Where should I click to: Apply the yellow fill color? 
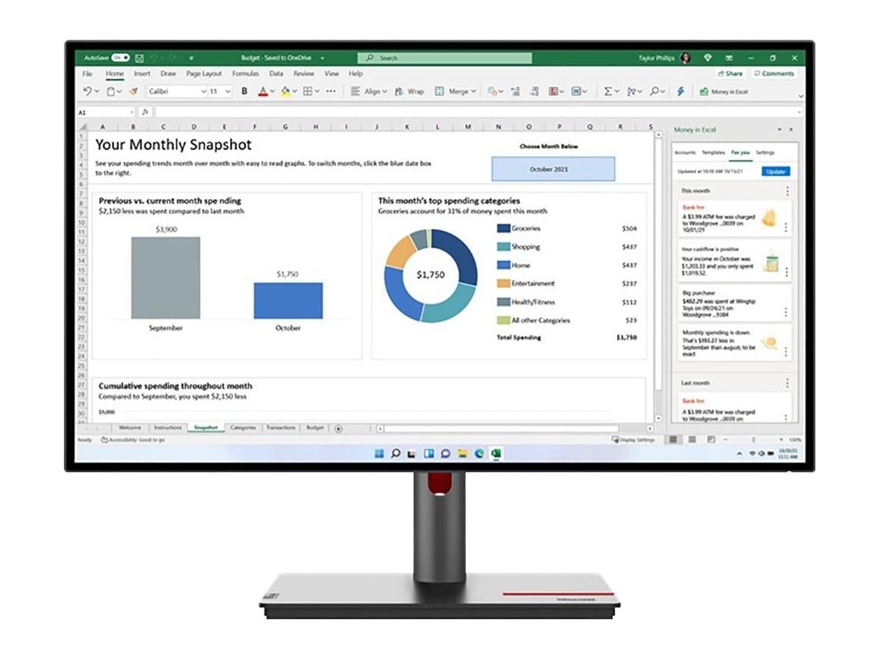point(285,92)
